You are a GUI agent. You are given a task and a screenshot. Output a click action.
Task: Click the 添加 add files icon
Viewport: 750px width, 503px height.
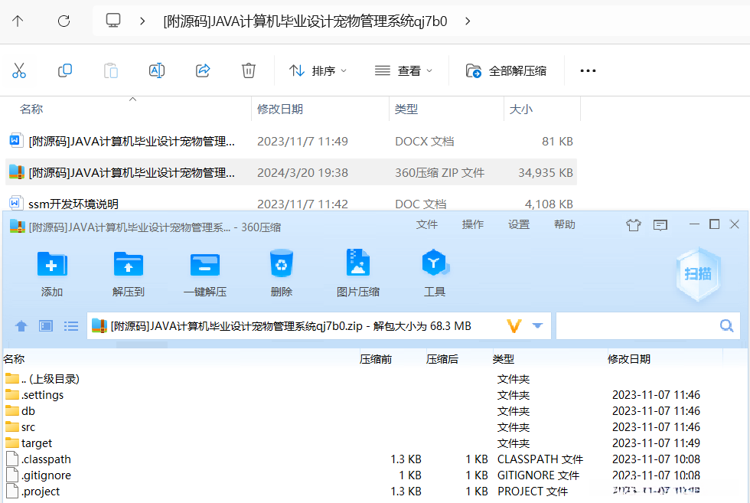pyautogui.click(x=52, y=273)
